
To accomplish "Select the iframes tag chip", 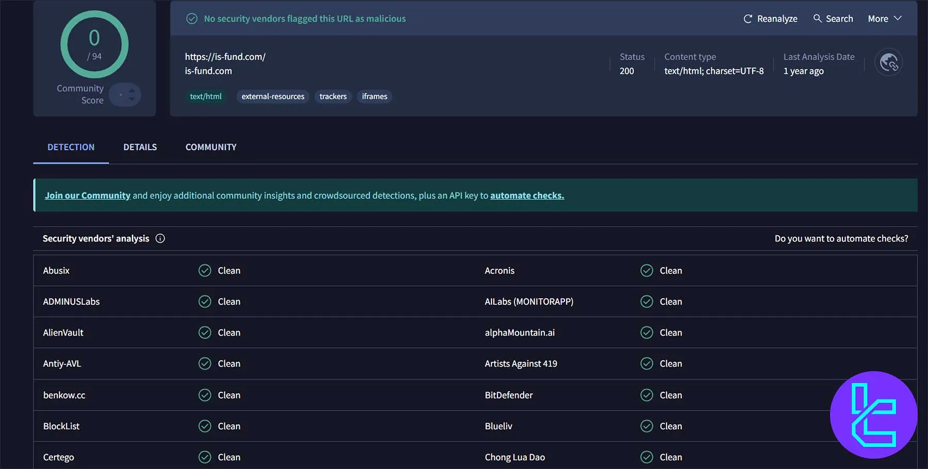I will 374,96.
